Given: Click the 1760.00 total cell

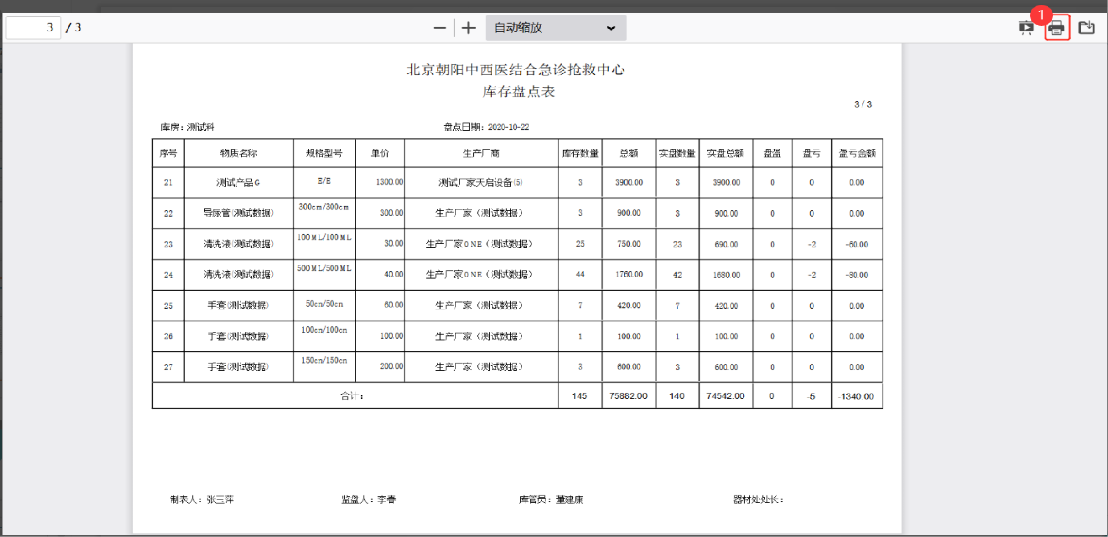Looking at the screenshot, I should 629,275.
